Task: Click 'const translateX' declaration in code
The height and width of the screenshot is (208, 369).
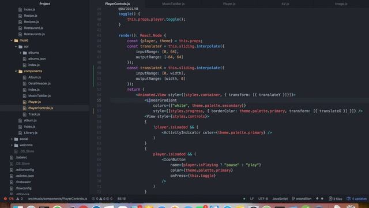Action: coord(145,68)
